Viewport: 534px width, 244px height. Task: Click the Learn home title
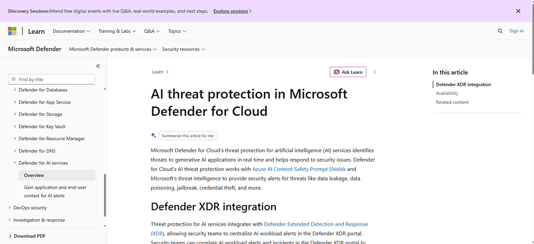point(36,31)
